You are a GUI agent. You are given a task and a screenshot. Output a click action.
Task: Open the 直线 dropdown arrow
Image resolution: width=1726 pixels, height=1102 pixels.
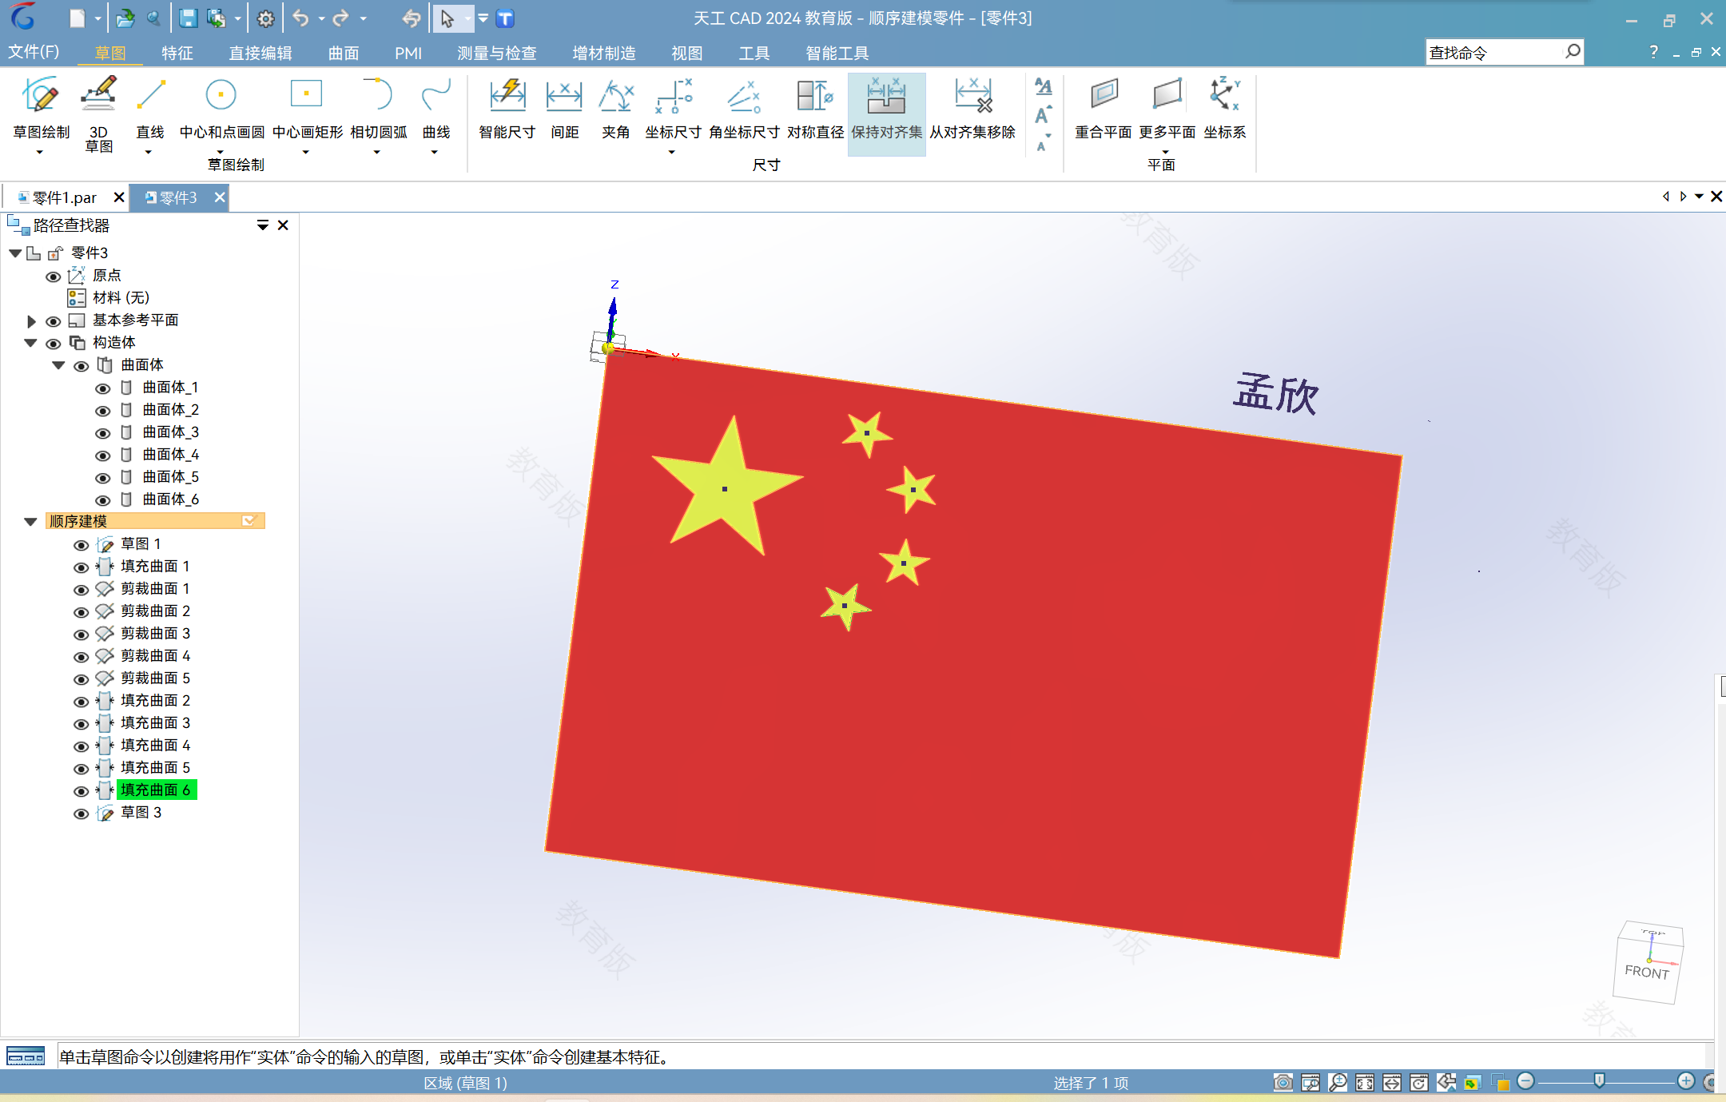pos(148,152)
